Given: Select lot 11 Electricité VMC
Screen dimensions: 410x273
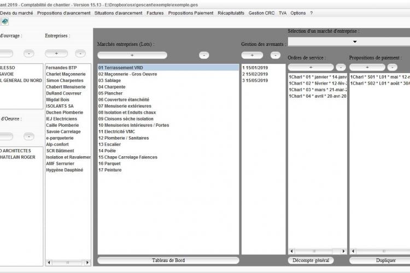Looking at the screenshot, I should pos(168,132).
